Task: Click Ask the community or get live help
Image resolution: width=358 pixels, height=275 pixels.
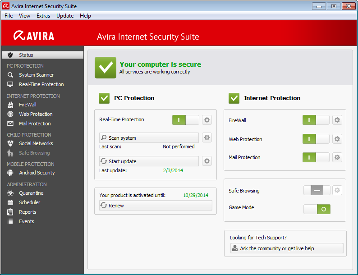Action: tap(286, 248)
